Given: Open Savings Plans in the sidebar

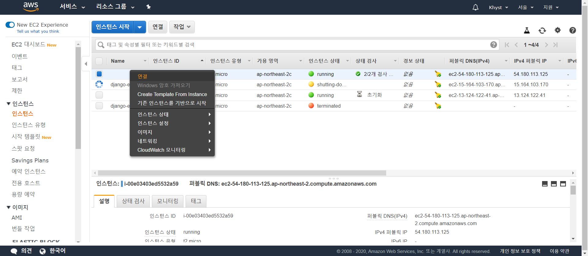Looking at the screenshot, I should point(30,161).
